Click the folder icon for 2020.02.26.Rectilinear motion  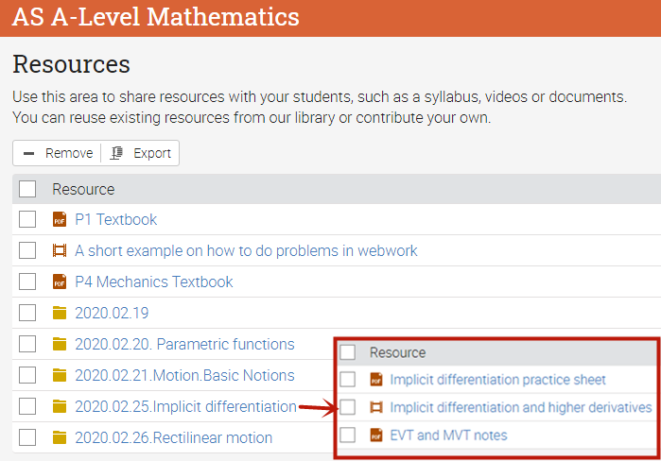(x=61, y=437)
